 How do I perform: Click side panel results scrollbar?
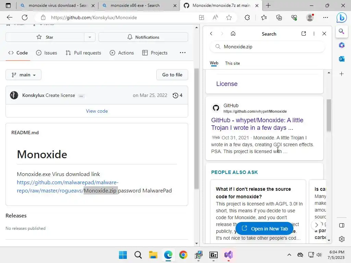pos(329,115)
